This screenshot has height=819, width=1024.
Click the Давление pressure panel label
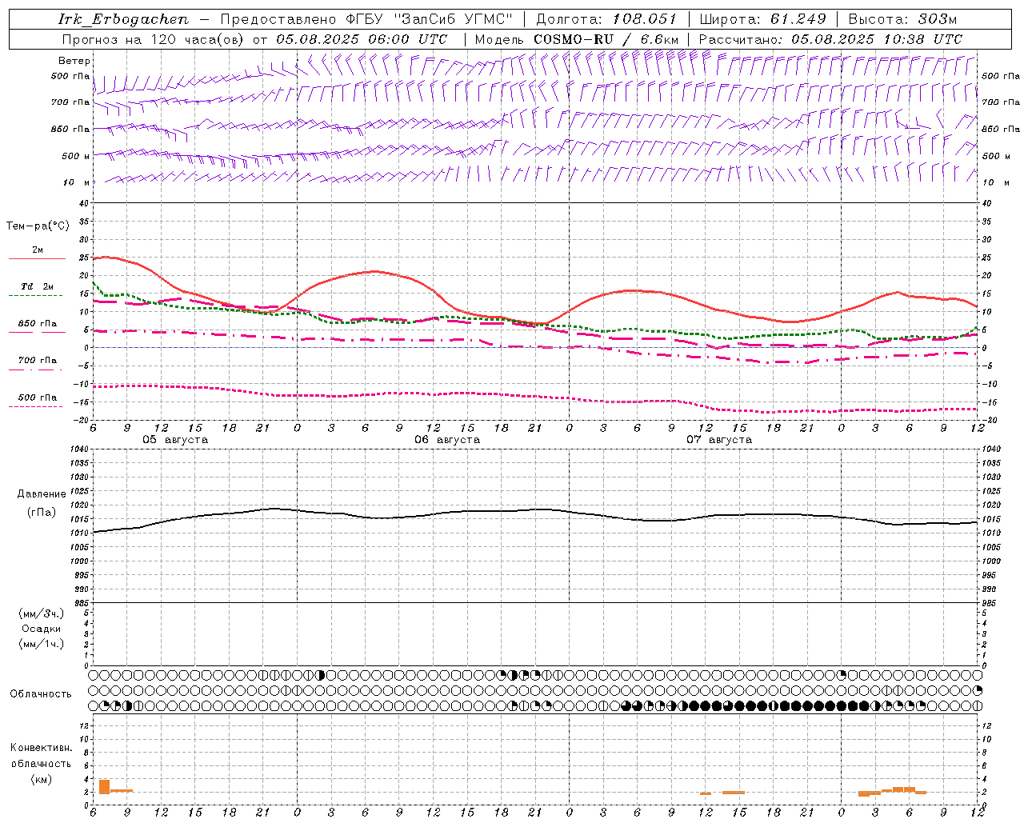[42, 494]
